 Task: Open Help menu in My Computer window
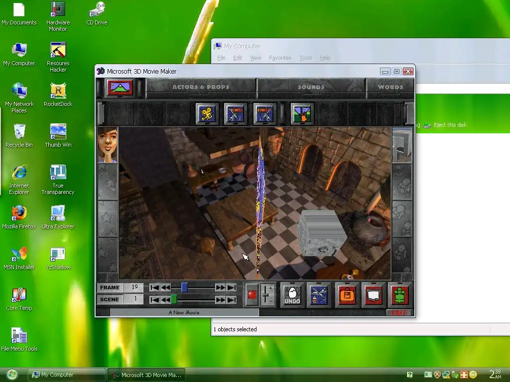[x=325, y=58]
